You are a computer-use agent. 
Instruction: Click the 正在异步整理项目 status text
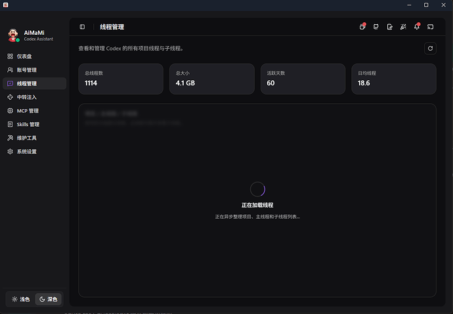(257, 217)
